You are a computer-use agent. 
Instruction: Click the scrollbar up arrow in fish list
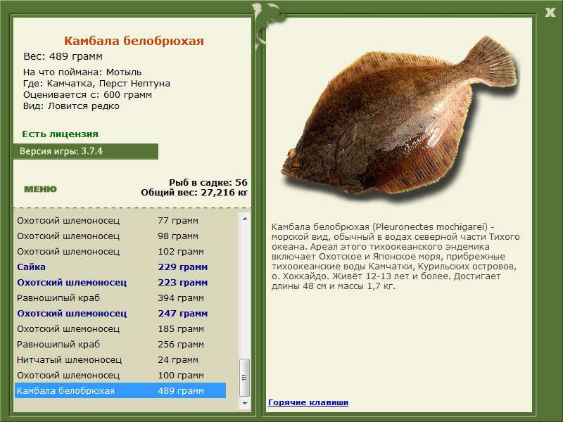pyautogui.click(x=244, y=219)
